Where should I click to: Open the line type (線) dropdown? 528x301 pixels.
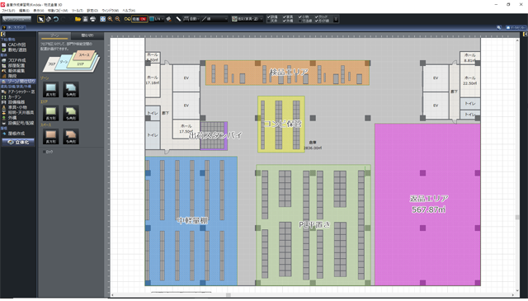pyautogui.click(x=214, y=19)
